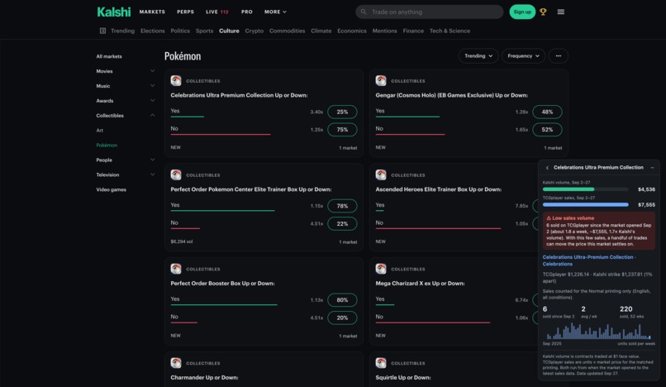666x387 pixels.
Task: Click the 220 sold 52 wks stat
Action: point(631,312)
